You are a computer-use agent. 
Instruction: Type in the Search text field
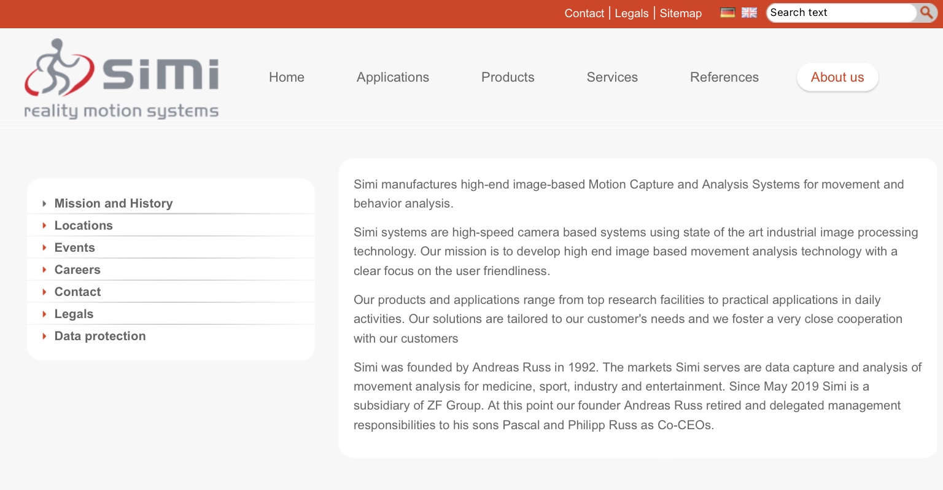coord(840,13)
